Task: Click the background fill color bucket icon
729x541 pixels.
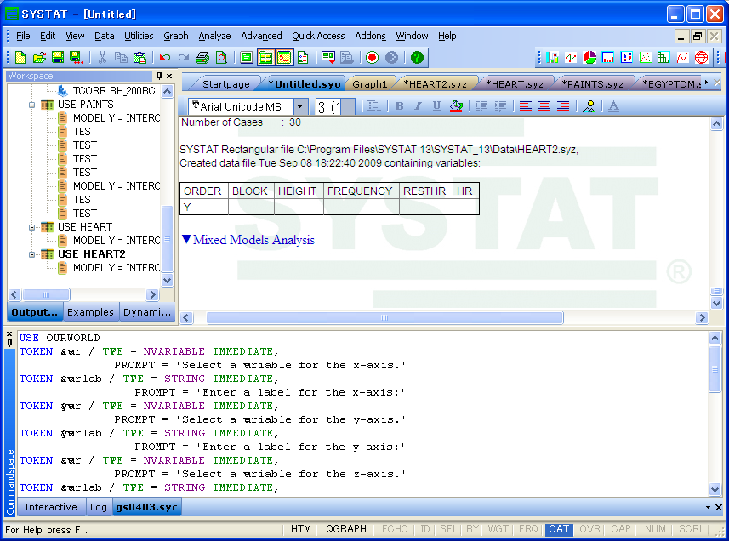Action: [456, 106]
